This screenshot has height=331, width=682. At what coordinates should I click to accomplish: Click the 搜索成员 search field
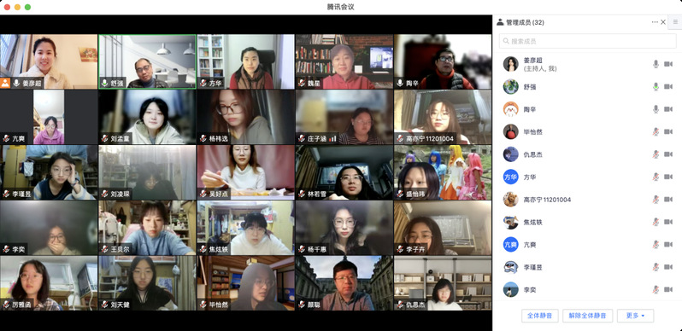point(588,41)
